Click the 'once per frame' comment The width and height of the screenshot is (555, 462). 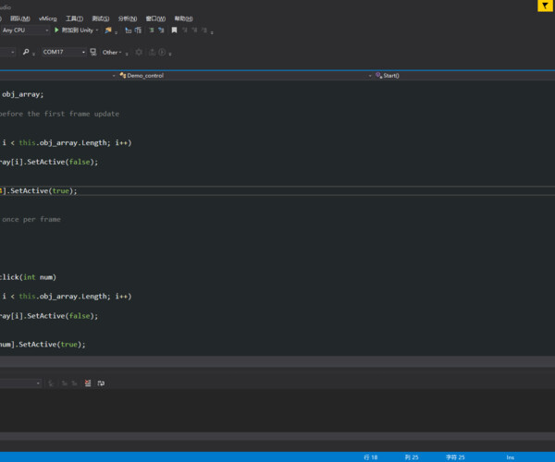click(31, 220)
